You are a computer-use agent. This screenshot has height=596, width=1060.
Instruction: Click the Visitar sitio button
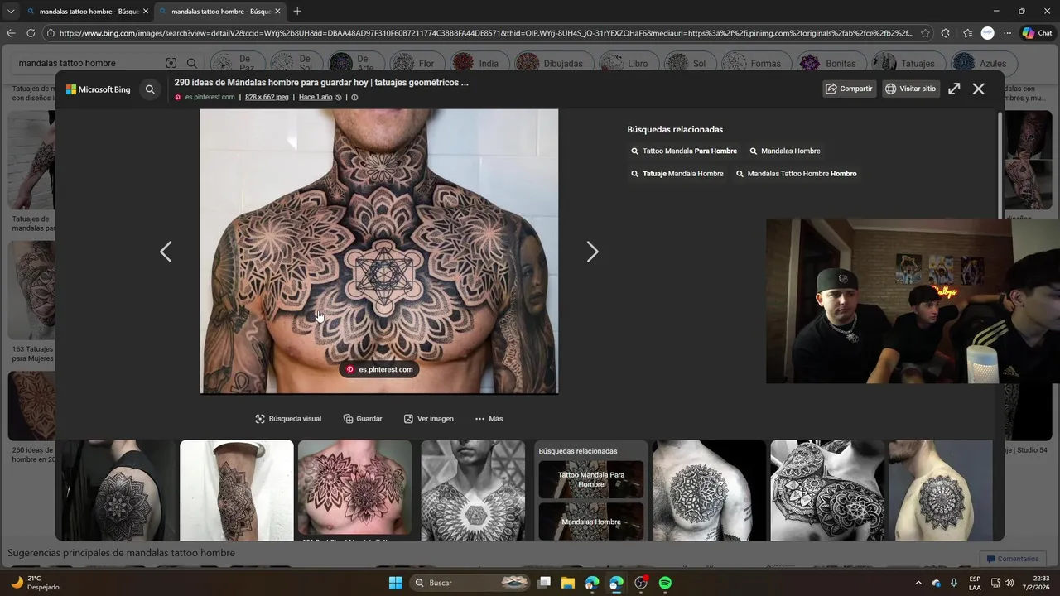pos(911,89)
